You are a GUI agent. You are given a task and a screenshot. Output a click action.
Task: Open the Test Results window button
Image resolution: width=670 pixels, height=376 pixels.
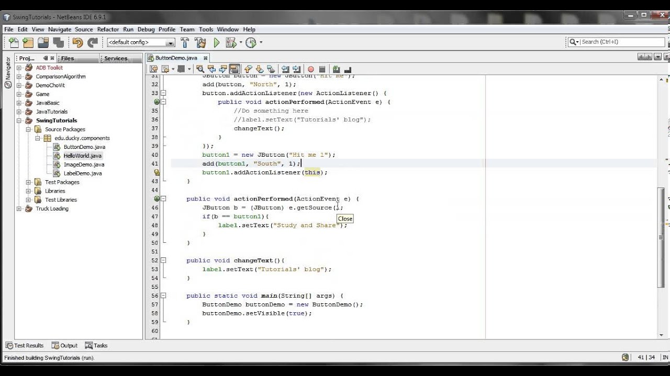(25, 346)
